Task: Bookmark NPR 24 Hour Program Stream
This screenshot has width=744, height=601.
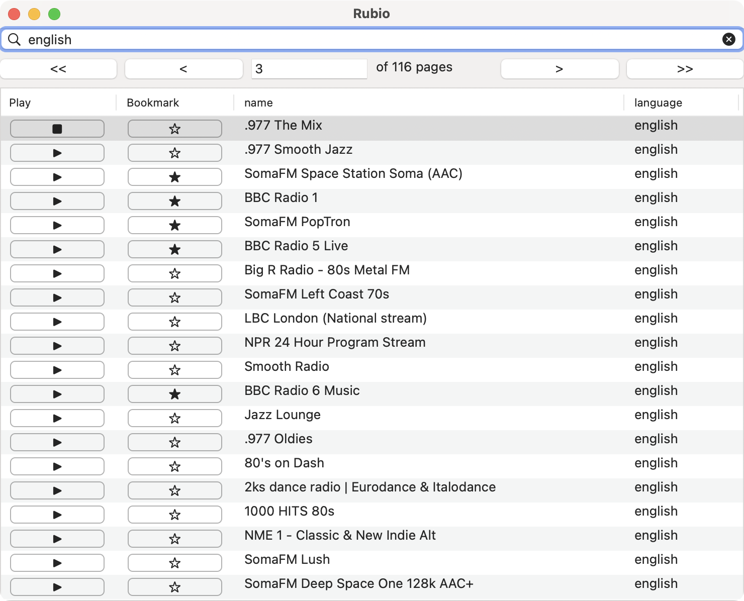Action: pos(175,346)
